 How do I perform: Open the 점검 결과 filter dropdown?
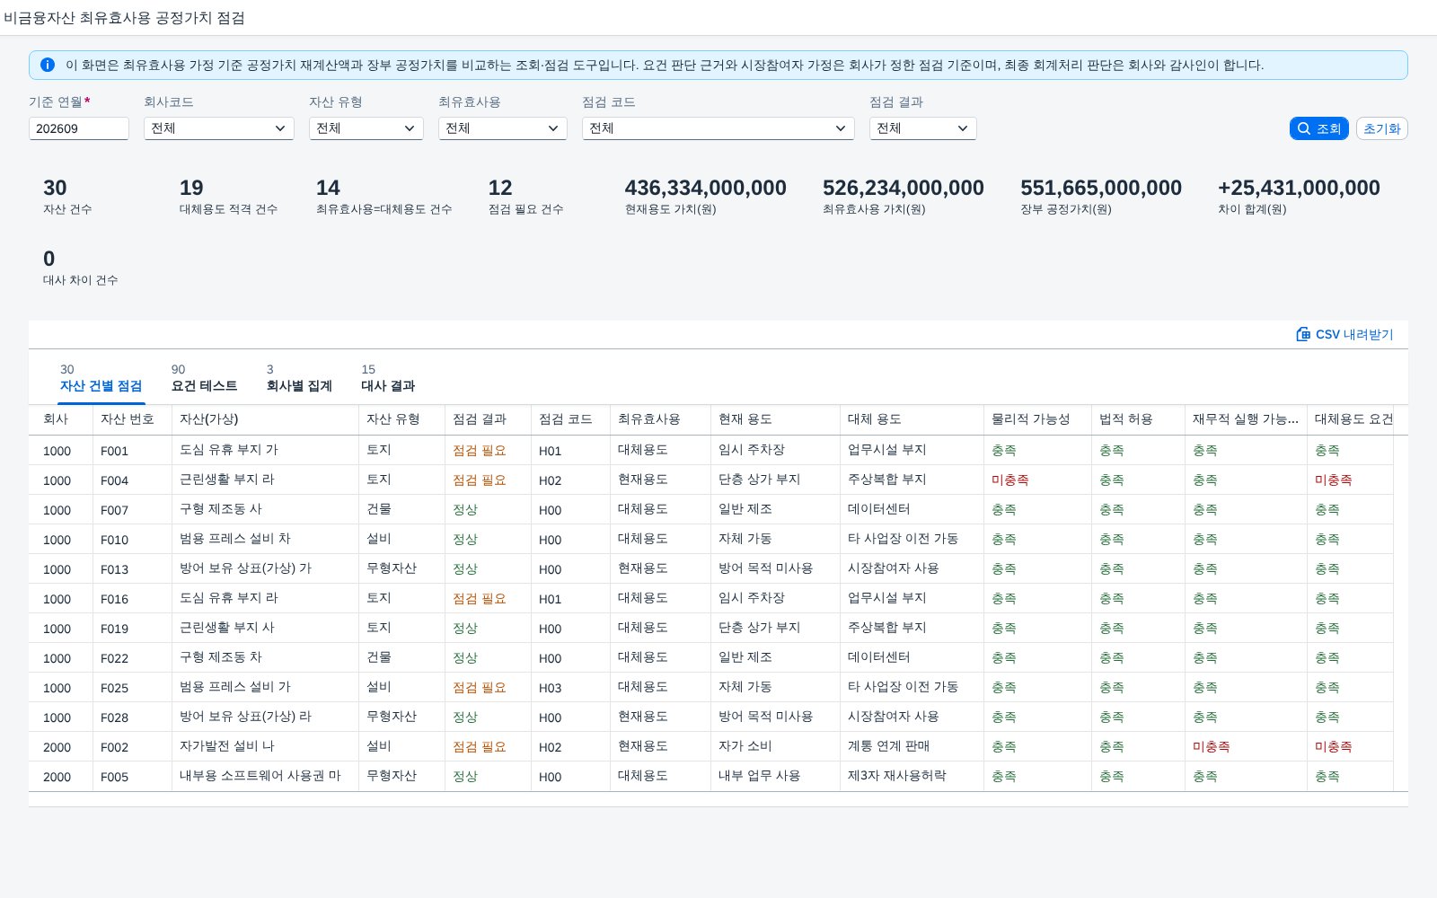coord(923,128)
